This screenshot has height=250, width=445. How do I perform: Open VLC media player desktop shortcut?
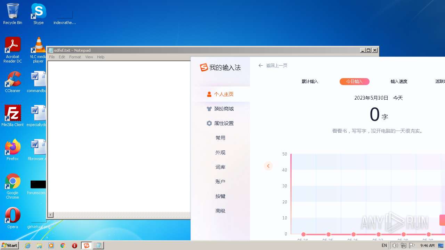click(38, 50)
